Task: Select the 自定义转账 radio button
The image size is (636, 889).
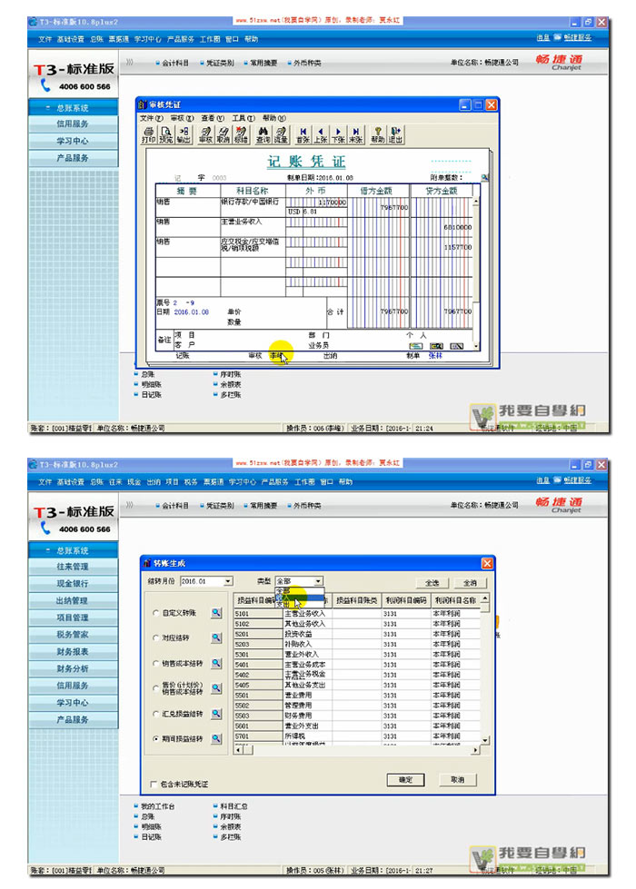Action: point(156,613)
